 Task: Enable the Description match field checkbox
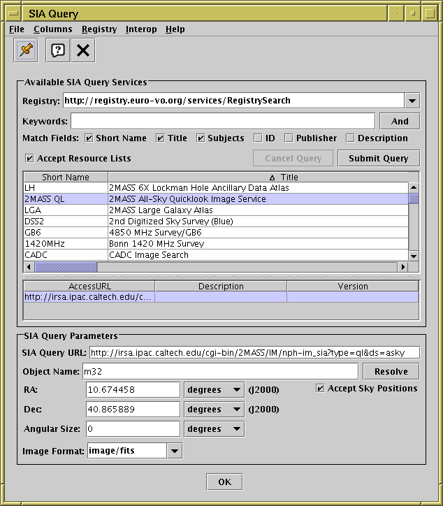click(350, 138)
